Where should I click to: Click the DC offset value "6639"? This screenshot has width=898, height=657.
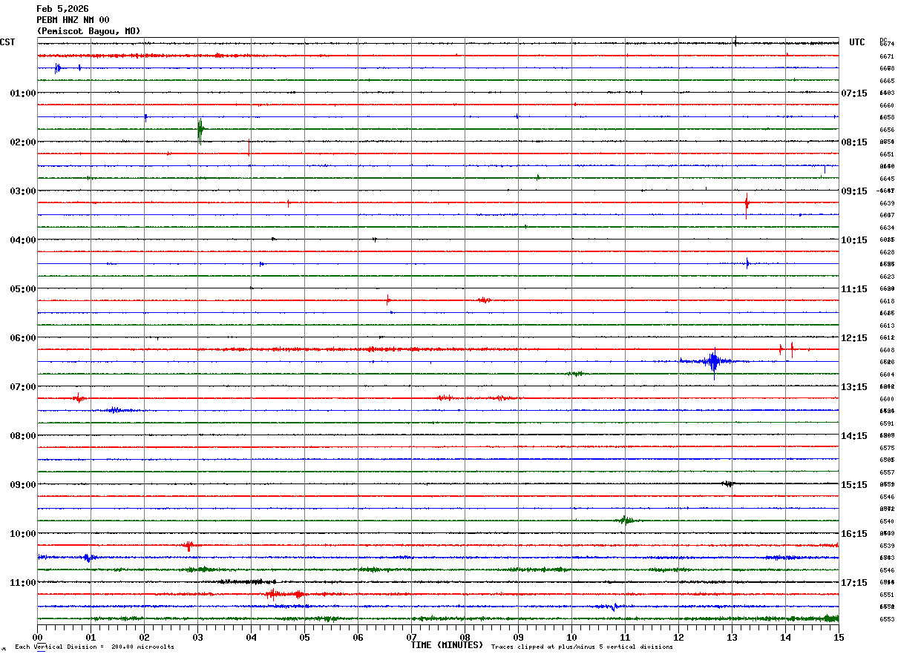[886, 203]
